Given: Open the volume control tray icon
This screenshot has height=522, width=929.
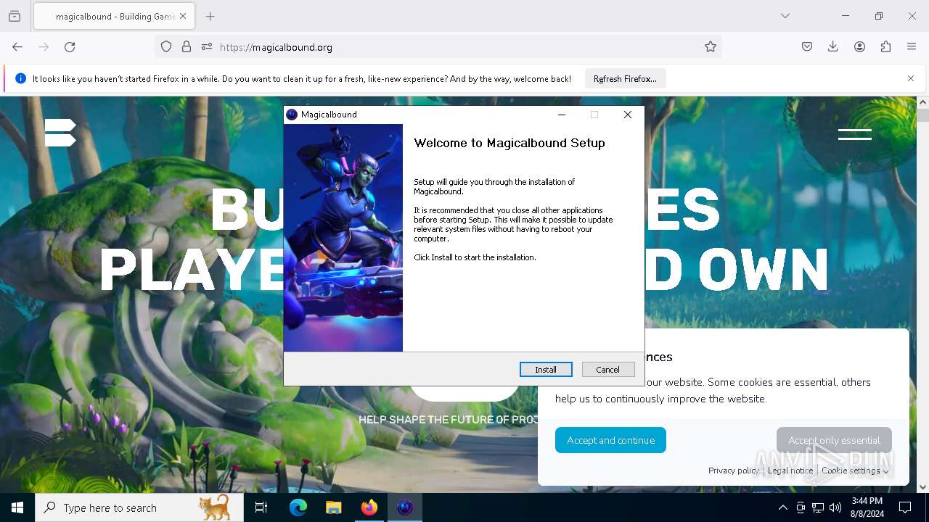Looking at the screenshot, I should pos(835,507).
